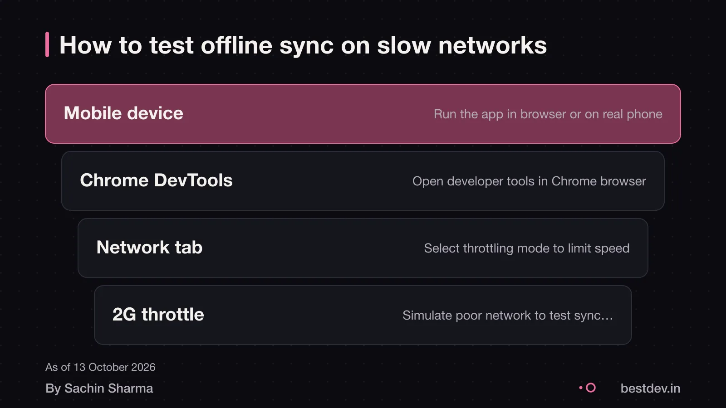Image resolution: width=726 pixels, height=408 pixels.
Task: Click the "As of 13 October 2026" date
Action: (x=100, y=367)
